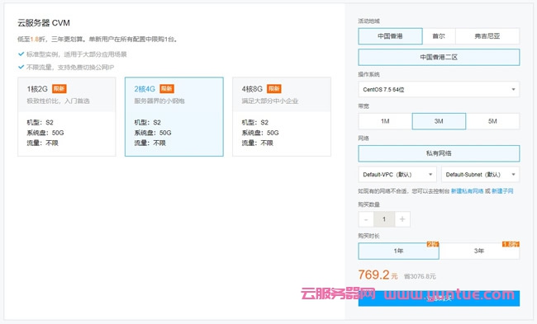Choose the 1年 purchase duration
The width and height of the screenshot is (537, 324).
398,251
